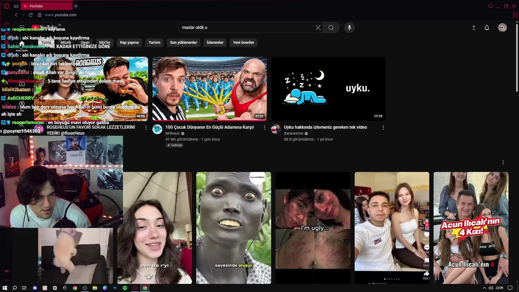This screenshot has height=292, width=519.
Task: Open Baraneemo channel avatar
Action: click(x=276, y=129)
